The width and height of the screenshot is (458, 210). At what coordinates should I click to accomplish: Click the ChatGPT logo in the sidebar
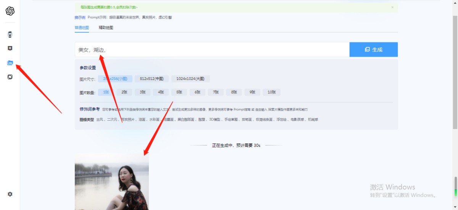click(x=10, y=11)
